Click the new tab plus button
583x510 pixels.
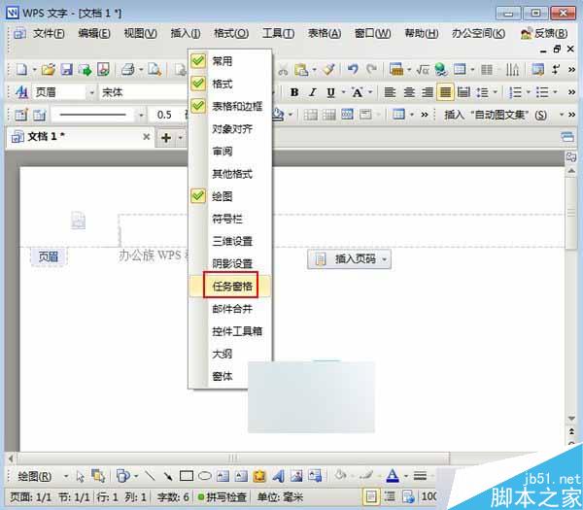(x=166, y=138)
